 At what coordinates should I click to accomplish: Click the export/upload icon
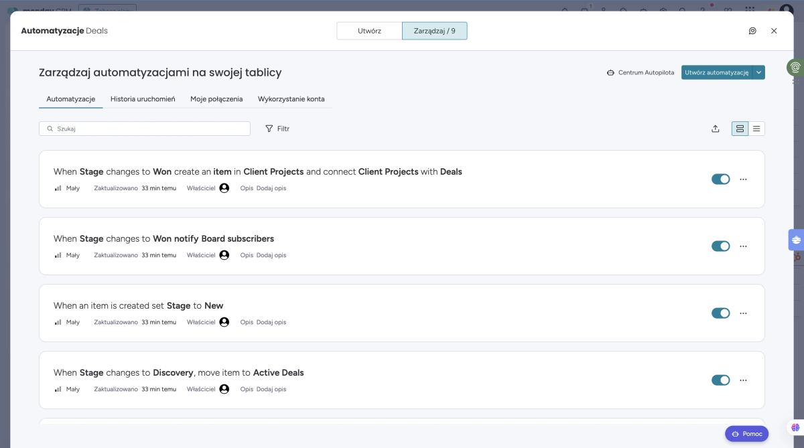[x=715, y=129]
